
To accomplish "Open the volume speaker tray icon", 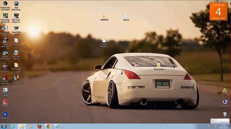I will click(x=215, y=126).
